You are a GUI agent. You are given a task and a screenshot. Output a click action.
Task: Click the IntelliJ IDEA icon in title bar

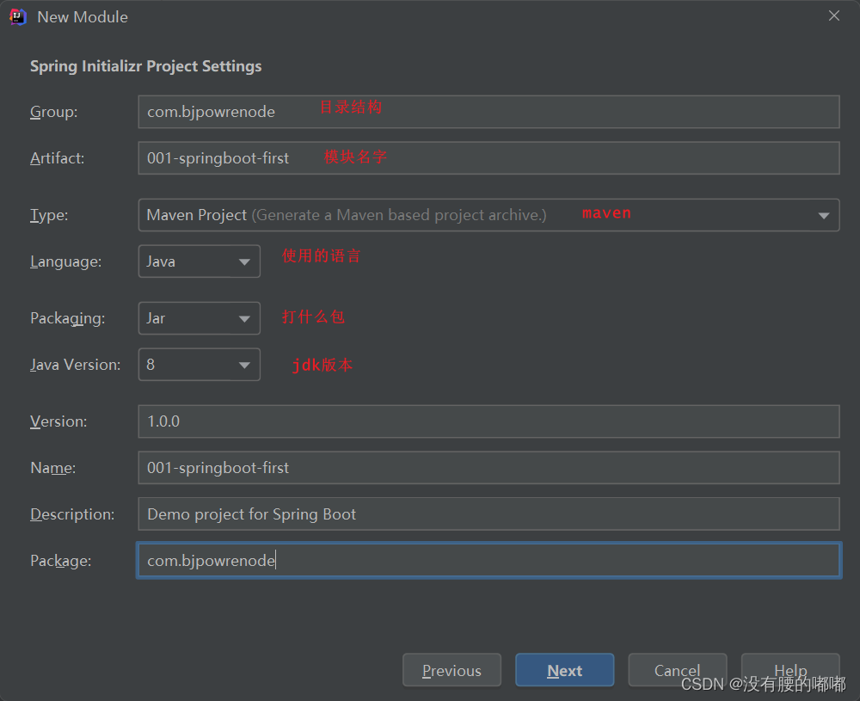[17, 17]
